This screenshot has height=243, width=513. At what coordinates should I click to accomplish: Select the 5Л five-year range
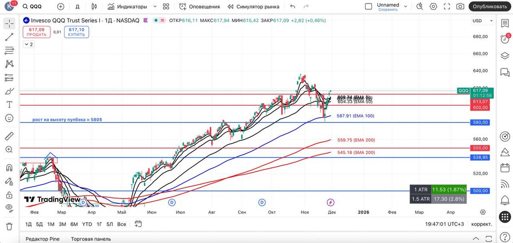[x=110, y=224]
